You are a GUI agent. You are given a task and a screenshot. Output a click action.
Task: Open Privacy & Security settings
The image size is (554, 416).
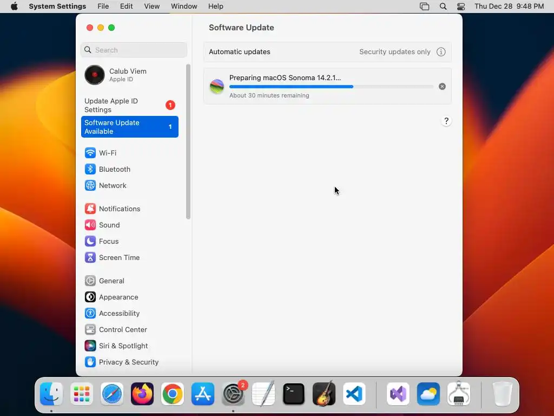point(129,362)
